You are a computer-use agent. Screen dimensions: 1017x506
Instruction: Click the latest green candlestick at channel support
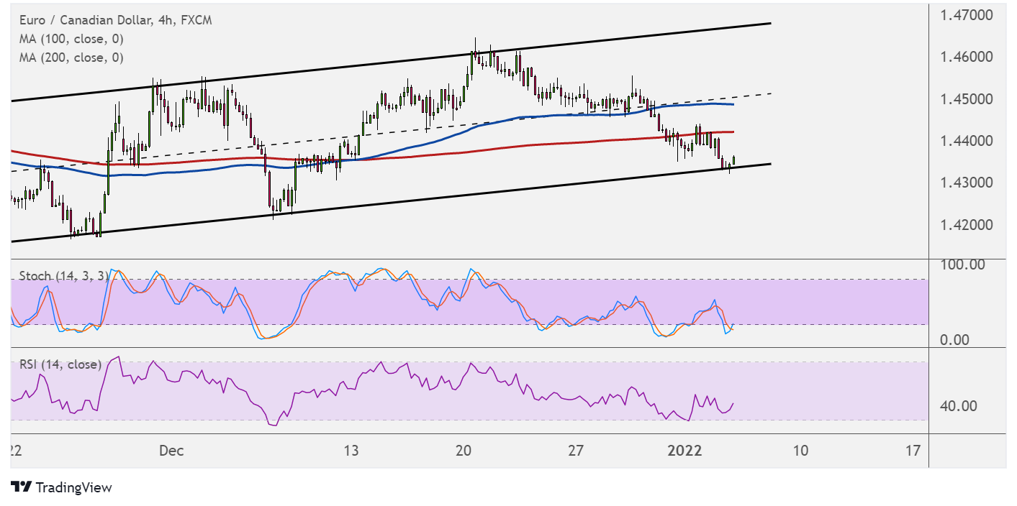click(733, 160)
